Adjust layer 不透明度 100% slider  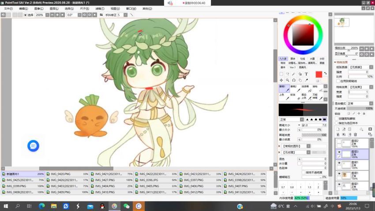click(x=360, y=109)
